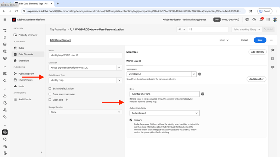Enable Default Value checkbox
This screenshot has width=280, height=157.
50,88
